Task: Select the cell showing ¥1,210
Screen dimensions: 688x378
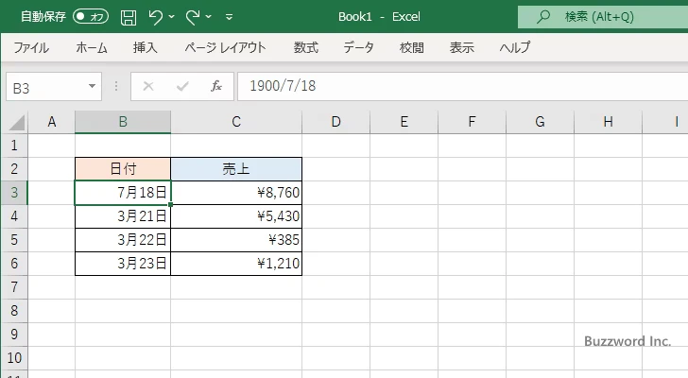Action: tap(236, 264)
